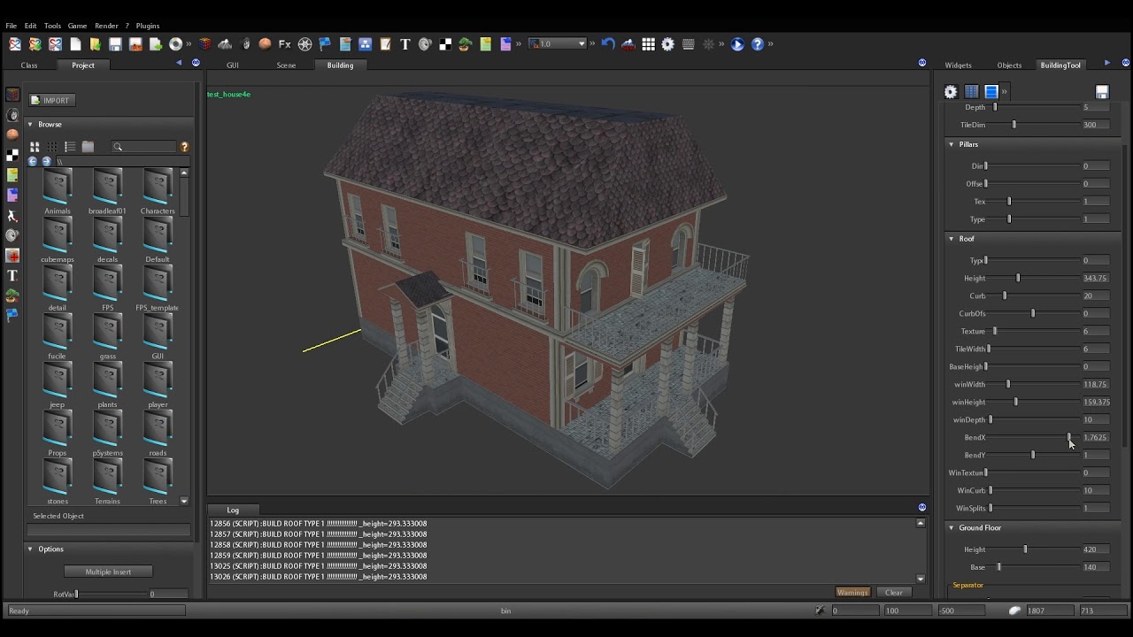Viewport: 1133px width, 637px height.
Task: Click the floppy disk Save icon in main toolbar
Action: [x=115, y=44]
